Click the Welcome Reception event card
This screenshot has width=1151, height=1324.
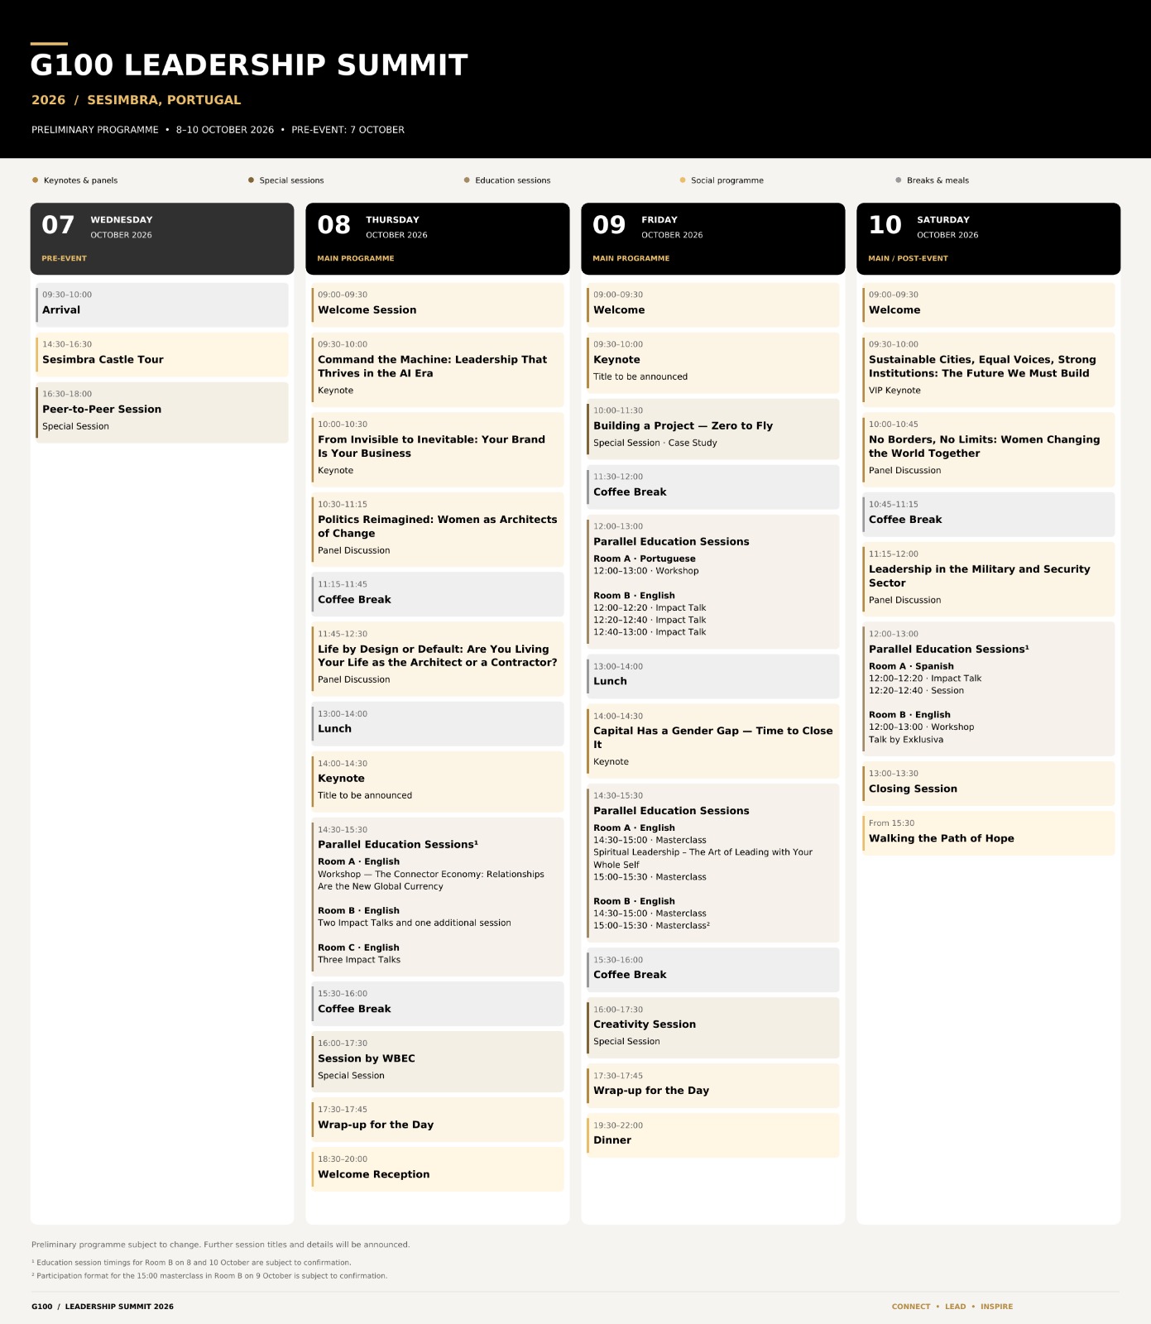(x=438, y=1168)
